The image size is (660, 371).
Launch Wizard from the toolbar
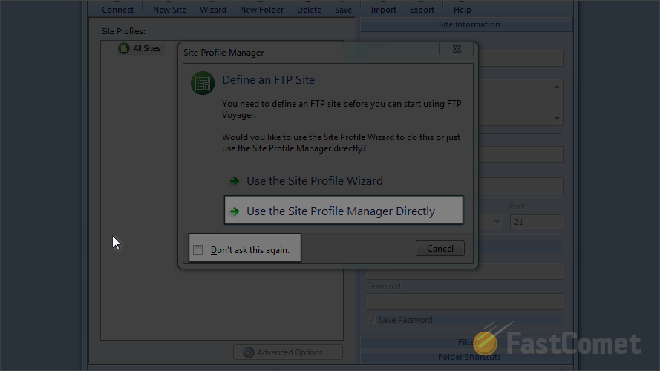coord(213,9)
